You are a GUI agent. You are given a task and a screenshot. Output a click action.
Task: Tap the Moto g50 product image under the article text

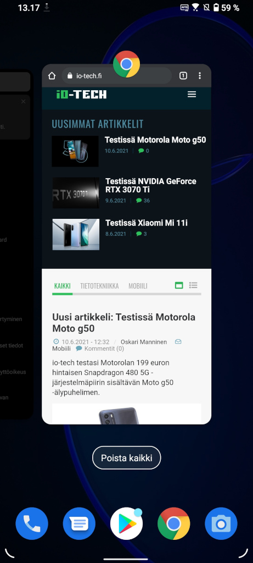pos(126,414)
